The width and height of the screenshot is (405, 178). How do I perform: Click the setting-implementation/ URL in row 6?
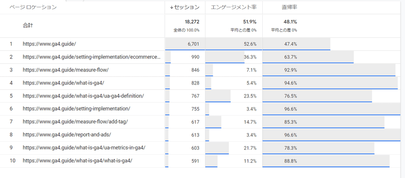tap(76, 109)
